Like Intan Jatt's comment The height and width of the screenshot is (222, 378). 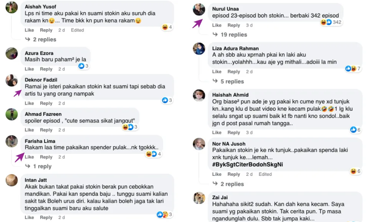pos(29,218)
